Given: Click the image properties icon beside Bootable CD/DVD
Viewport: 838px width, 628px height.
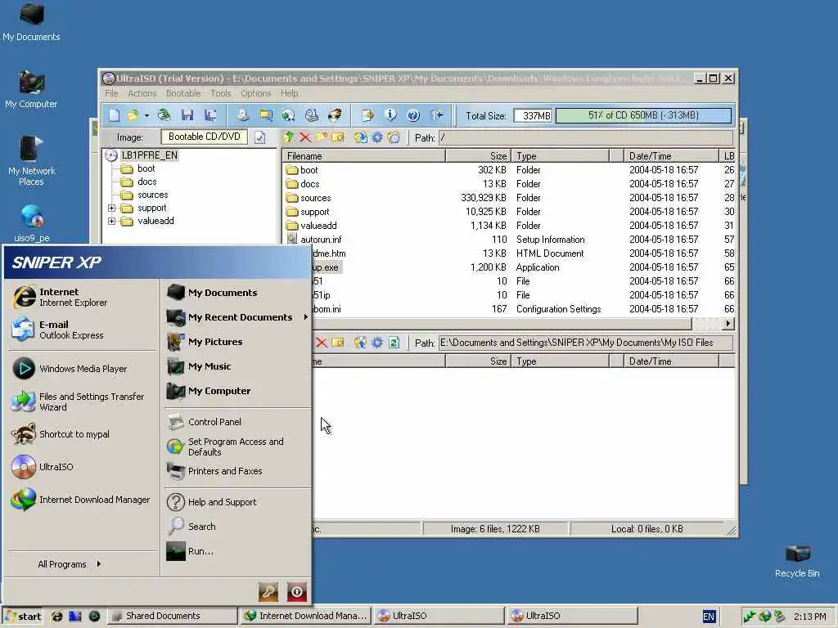Looking at the screenshot, I should (x=259, y=137).
